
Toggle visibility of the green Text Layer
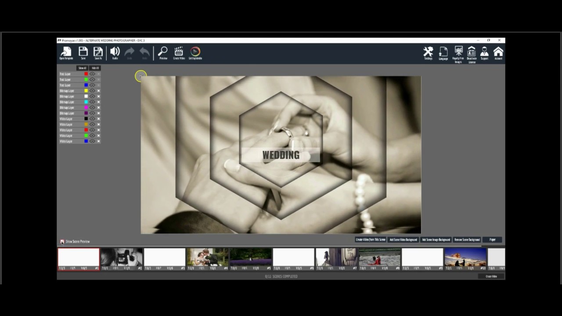(x=92, y=79)
